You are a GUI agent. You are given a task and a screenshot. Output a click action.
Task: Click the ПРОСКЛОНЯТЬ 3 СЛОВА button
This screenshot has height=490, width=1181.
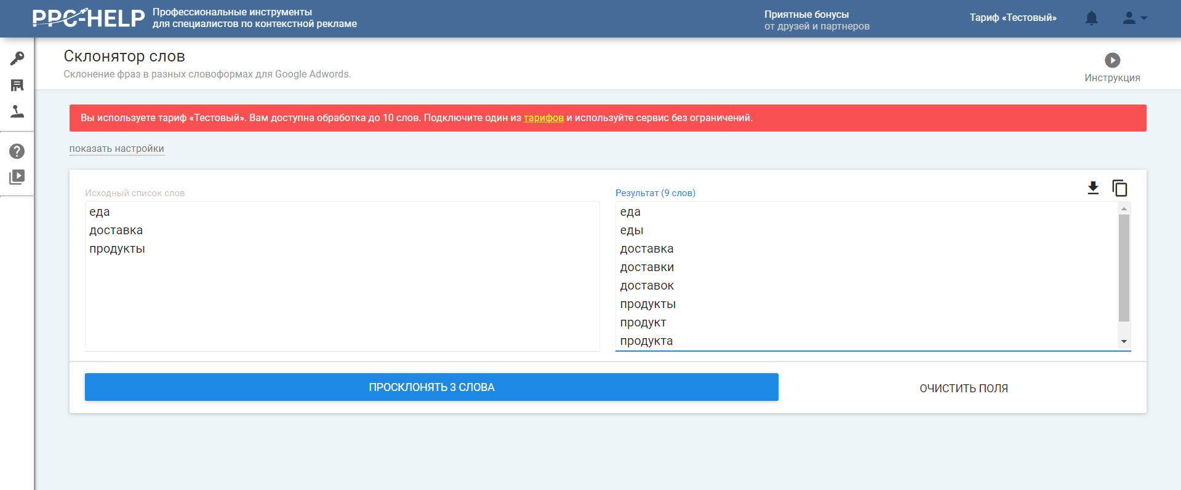[x=431, y=387]
